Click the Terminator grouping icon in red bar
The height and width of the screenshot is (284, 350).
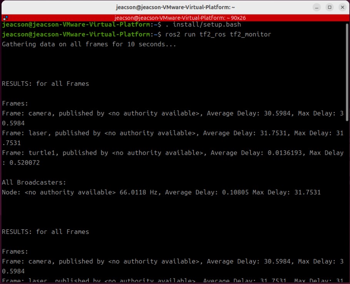tap(5, 18)
